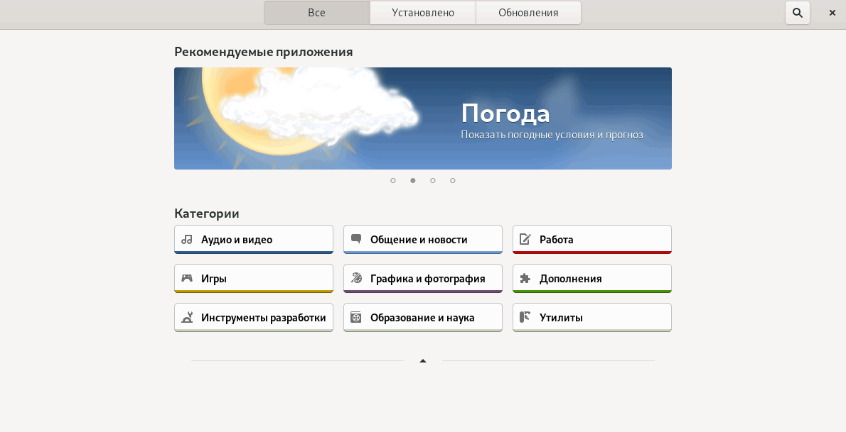Collapse categories using the up arrow

(423, 361)
